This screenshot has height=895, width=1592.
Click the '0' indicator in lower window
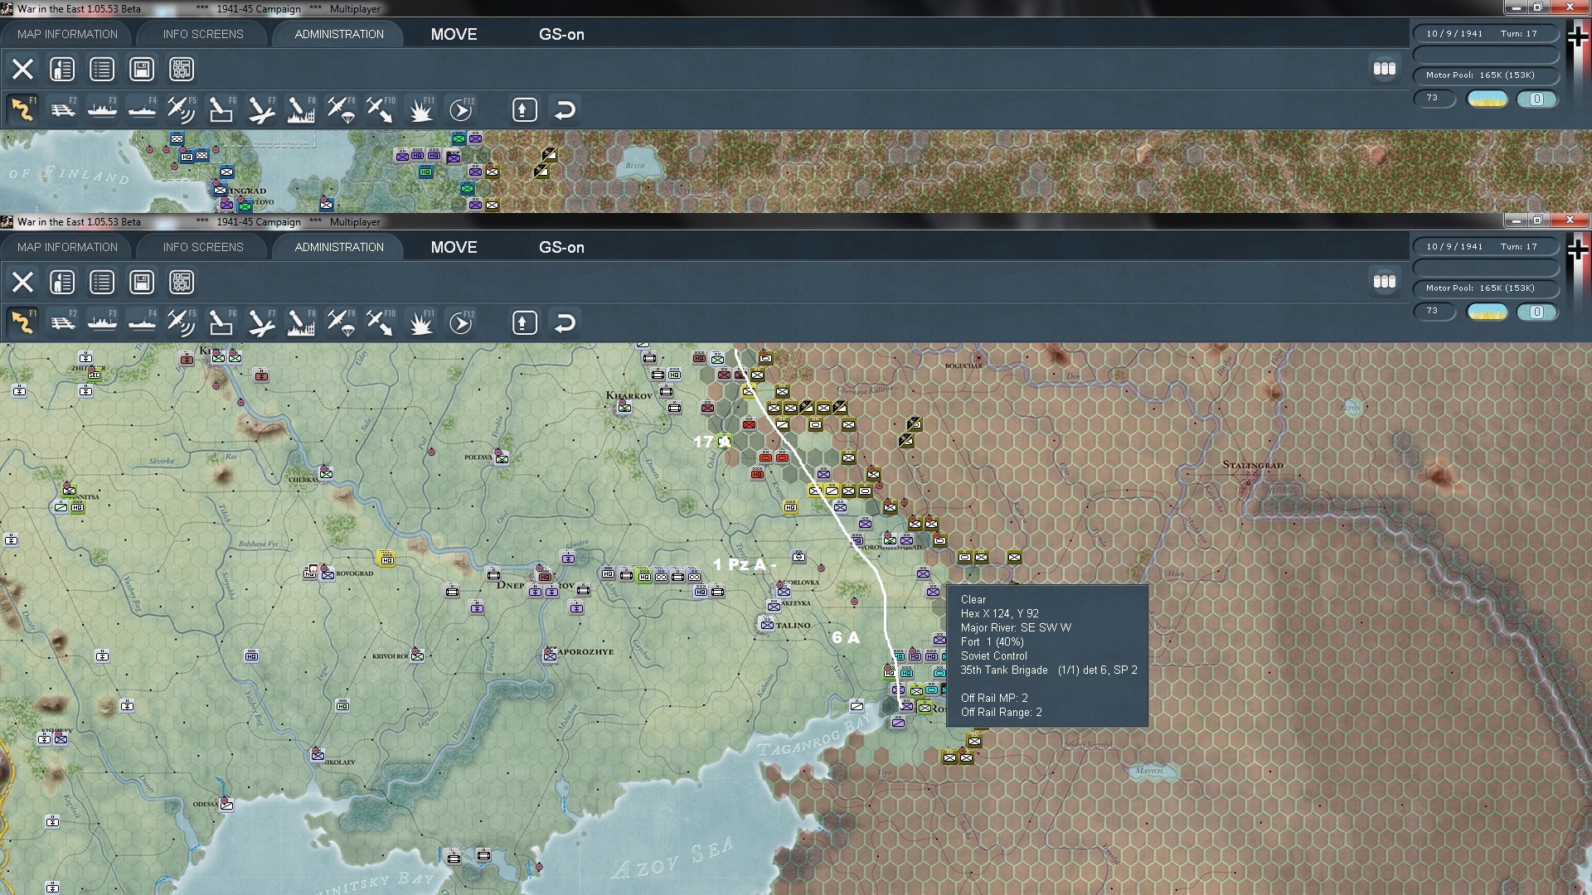tap(1537, 312)
